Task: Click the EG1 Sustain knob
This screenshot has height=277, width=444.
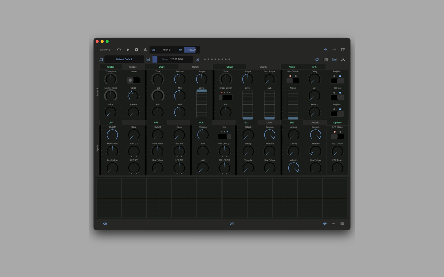Action: (270, 135)
